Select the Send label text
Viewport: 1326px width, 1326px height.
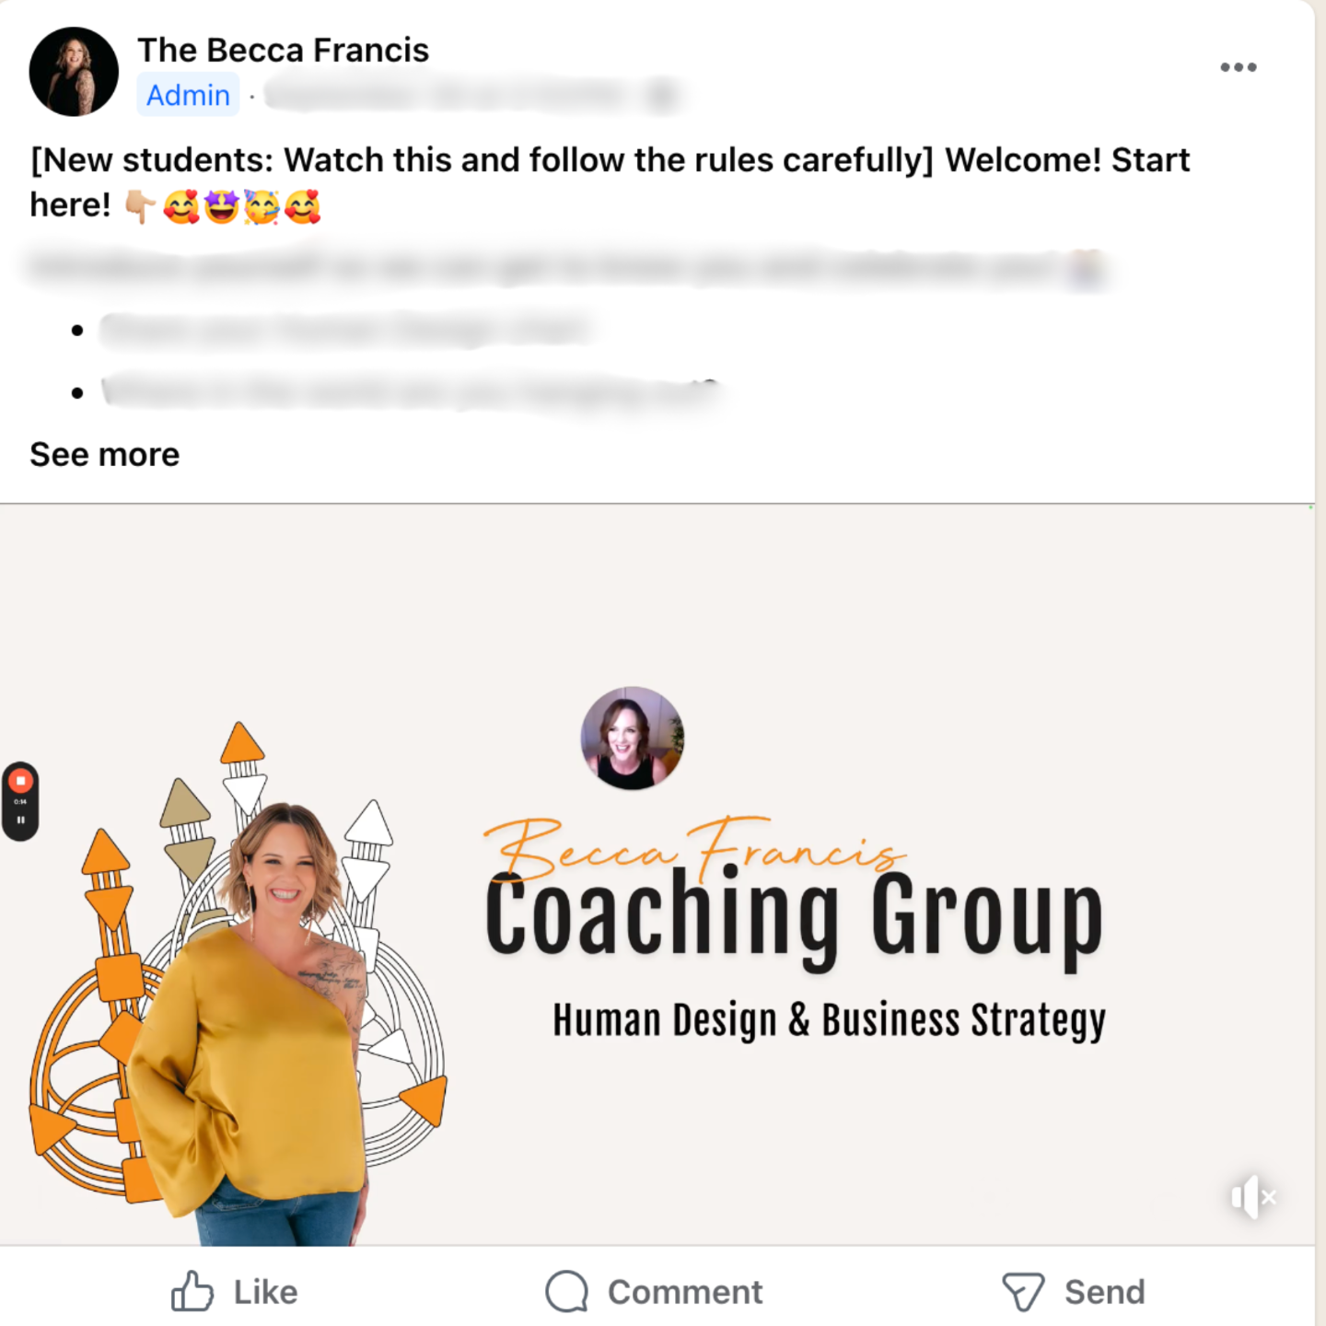pyautogui.click(x=1104, y=1292)
